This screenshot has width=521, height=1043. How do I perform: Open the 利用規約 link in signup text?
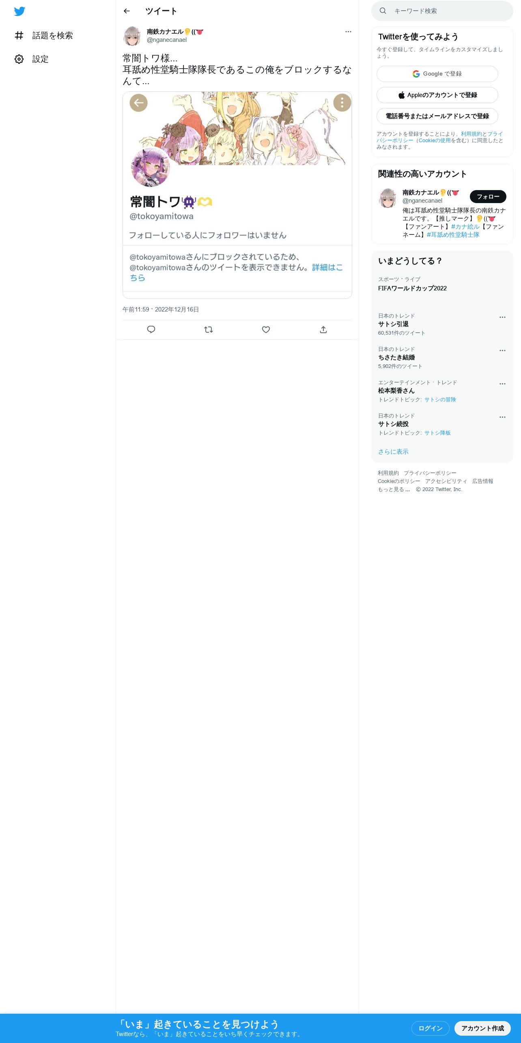pos(471,134)
